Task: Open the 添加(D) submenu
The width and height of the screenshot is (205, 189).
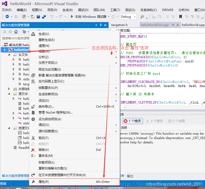Action: pos(74,101)
